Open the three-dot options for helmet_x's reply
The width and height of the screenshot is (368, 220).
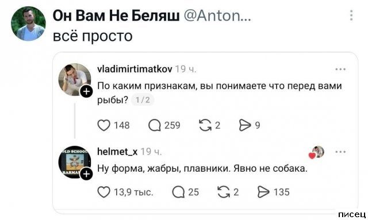(x=340, y=152)
